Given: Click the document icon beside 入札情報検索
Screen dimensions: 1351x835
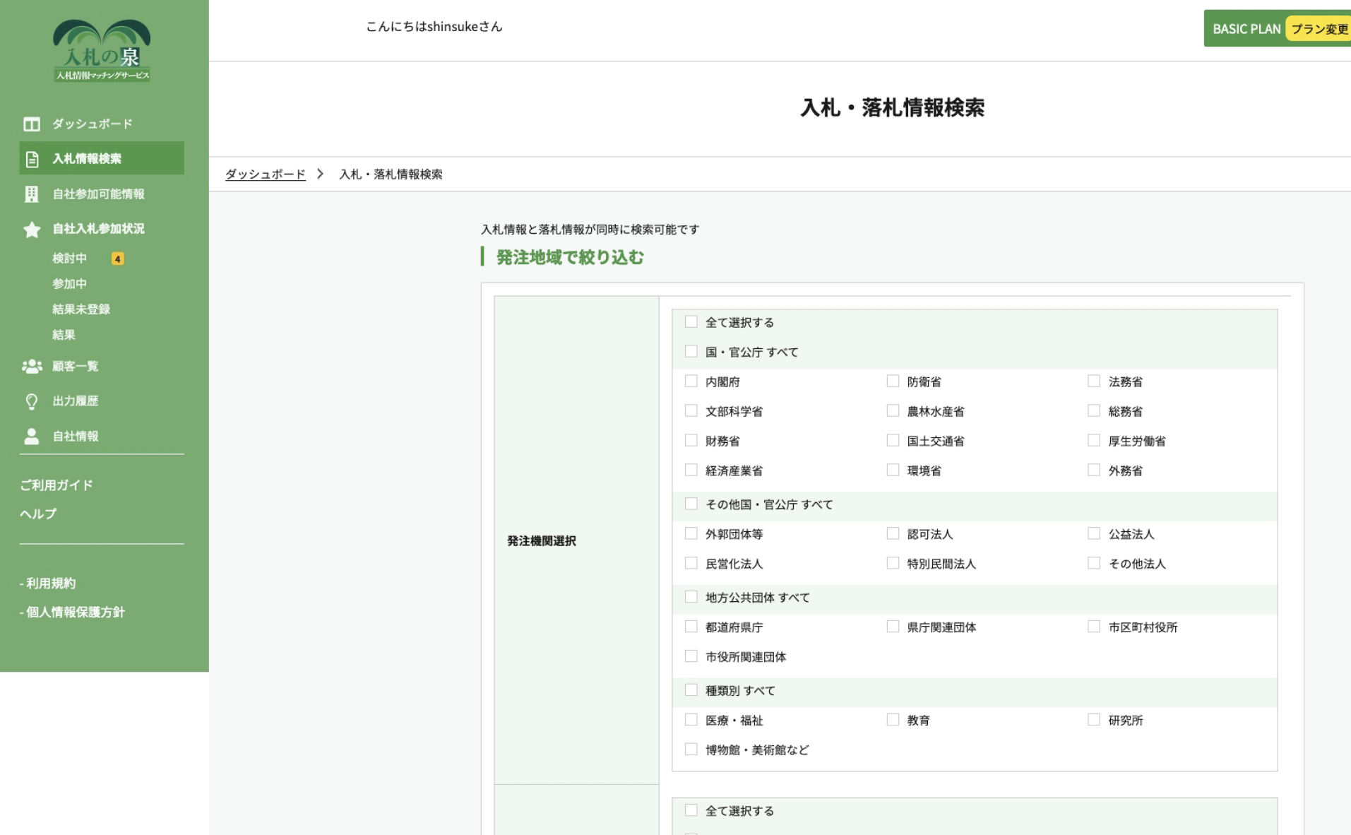Looking at the screenshot, I should pos(32,159).
